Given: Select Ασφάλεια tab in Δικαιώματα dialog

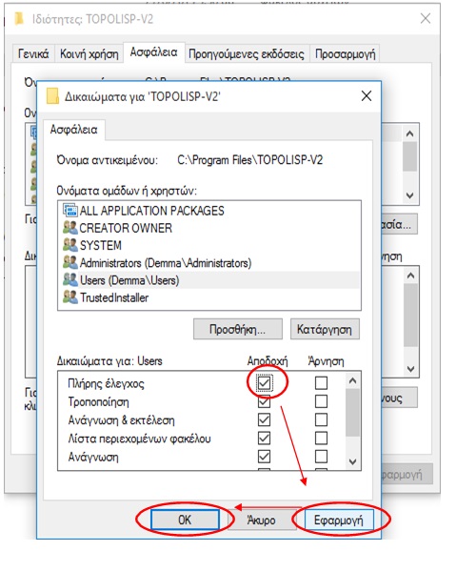Looking at the screenshot, I should pyautogui.click(x=74, y=130).
